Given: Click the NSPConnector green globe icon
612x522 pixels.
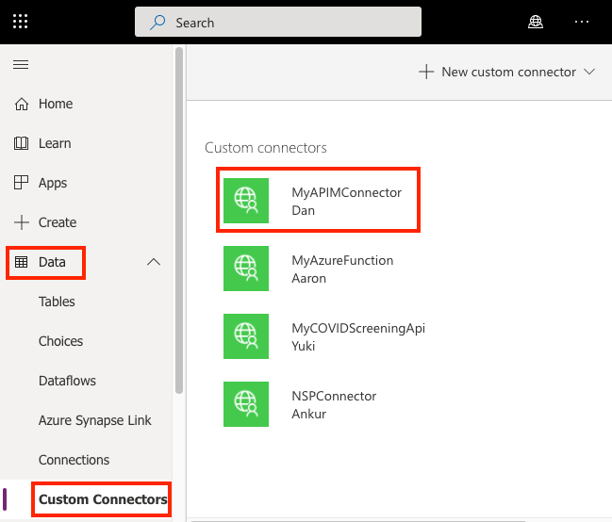Looking at the screenshot, I should pyautogui.click(x=246, y=404).
